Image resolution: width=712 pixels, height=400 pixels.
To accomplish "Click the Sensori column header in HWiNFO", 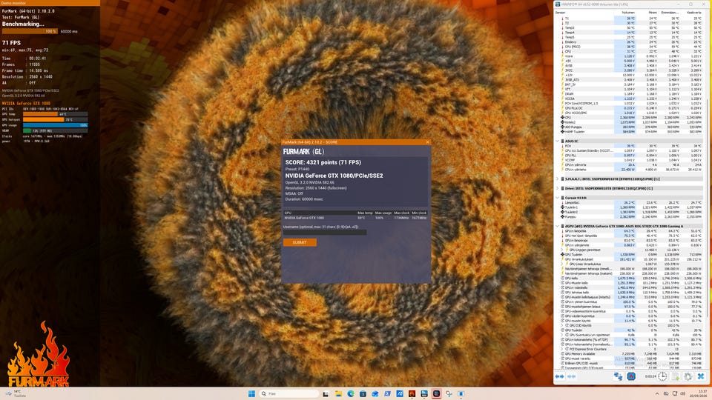I will [x=561, y=13].
